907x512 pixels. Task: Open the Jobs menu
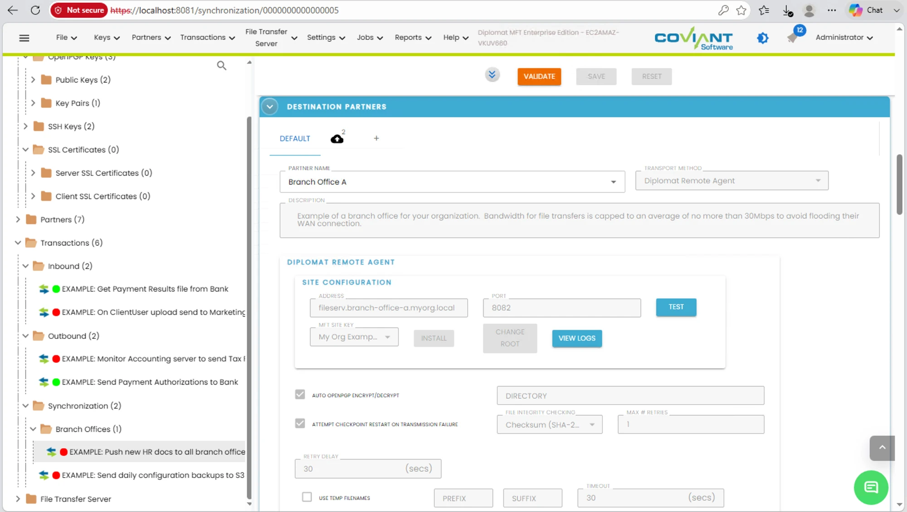pos(370,38)
